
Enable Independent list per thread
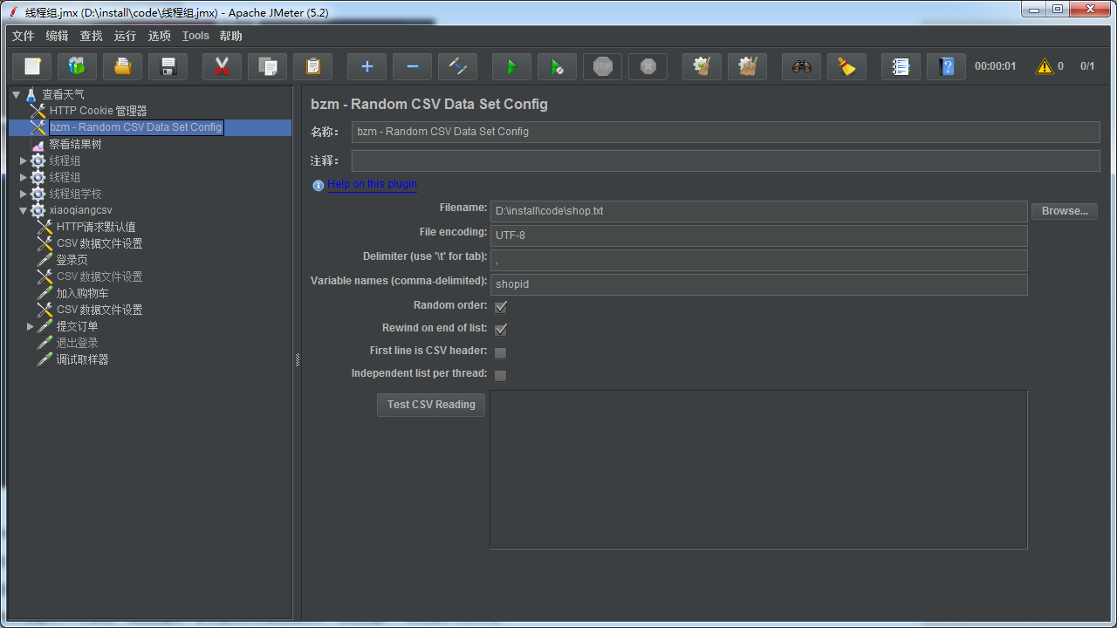tap(501, 375)
